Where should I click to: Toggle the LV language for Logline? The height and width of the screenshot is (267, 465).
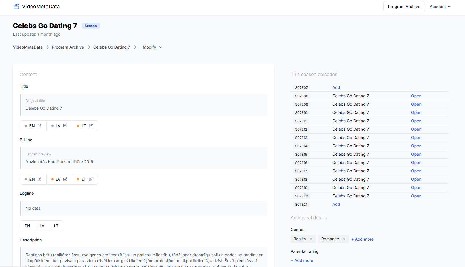pos(42,226)
